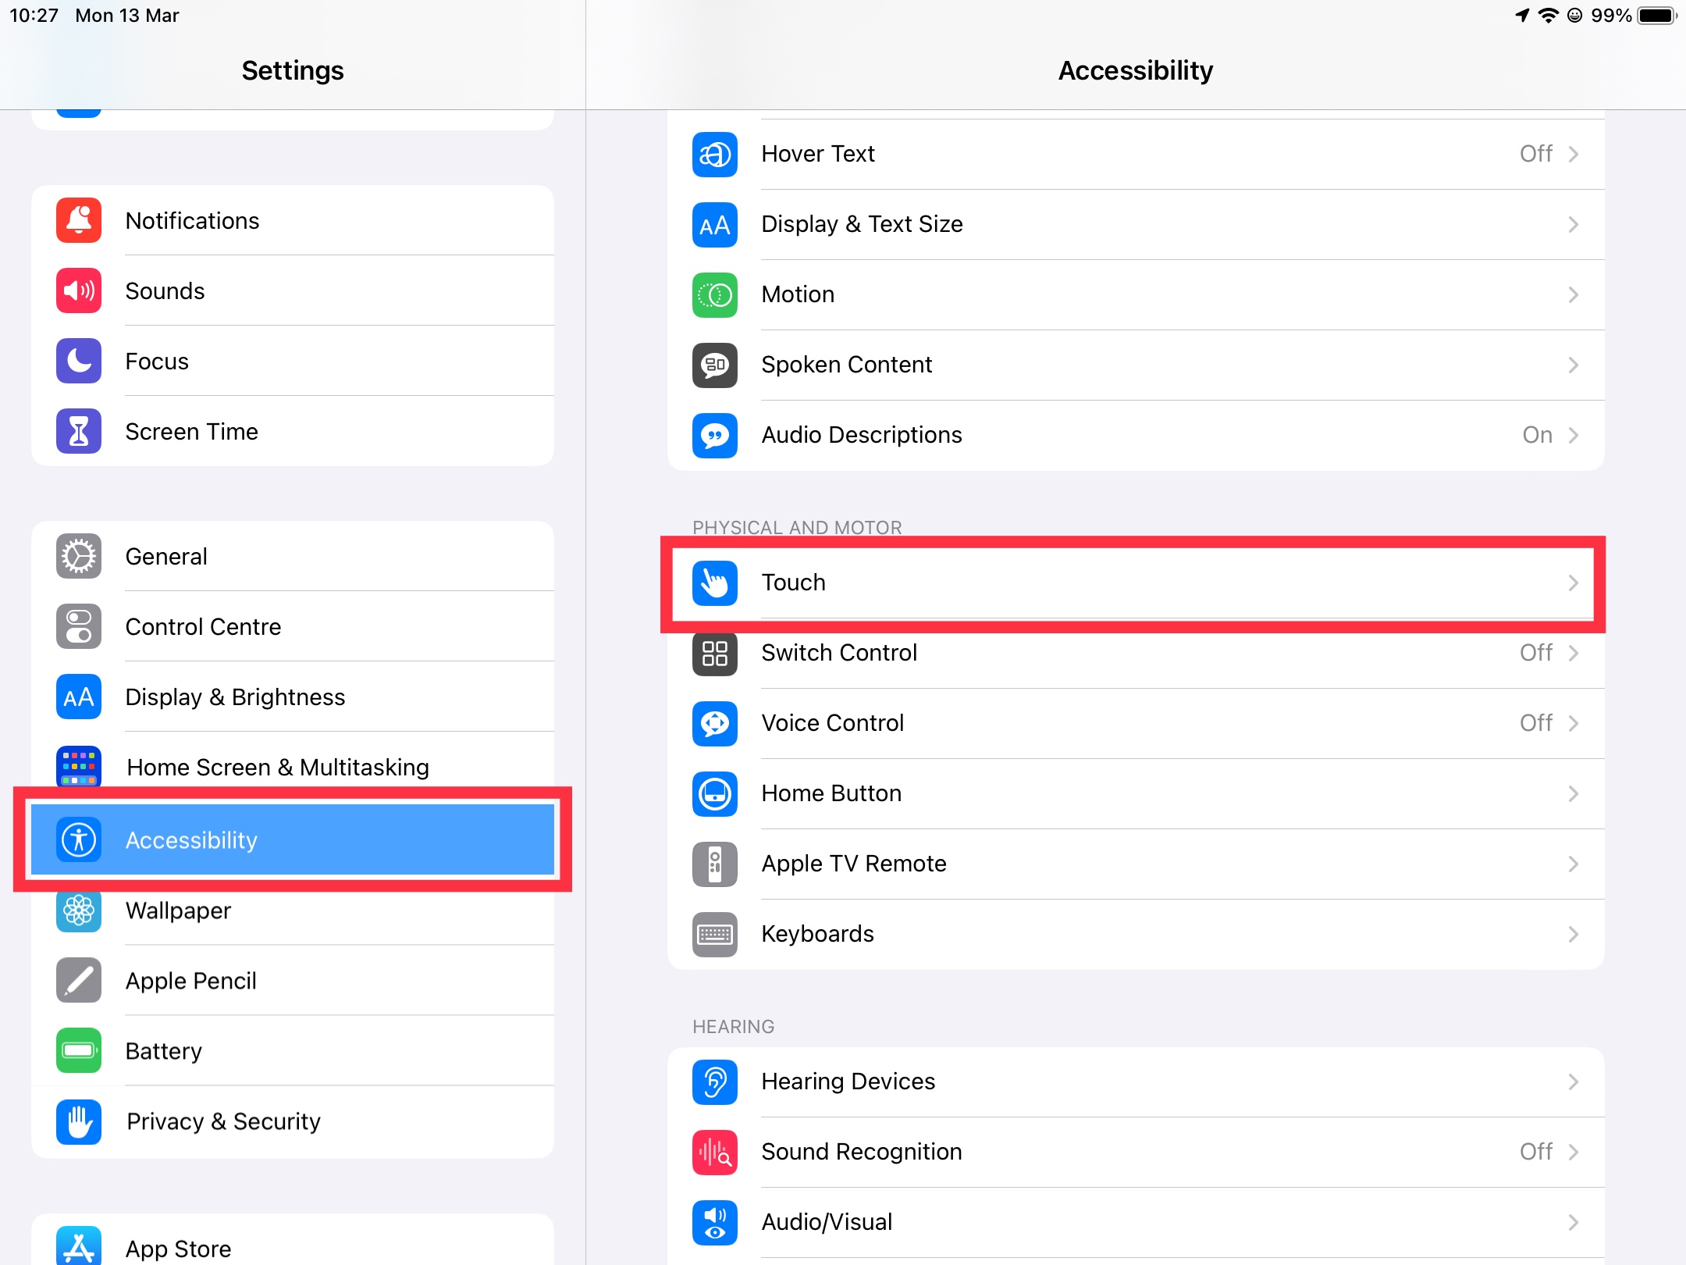Select the Apple TV Remote icon
This screenshot has height=1265, width=1686.
pos(714,864)
